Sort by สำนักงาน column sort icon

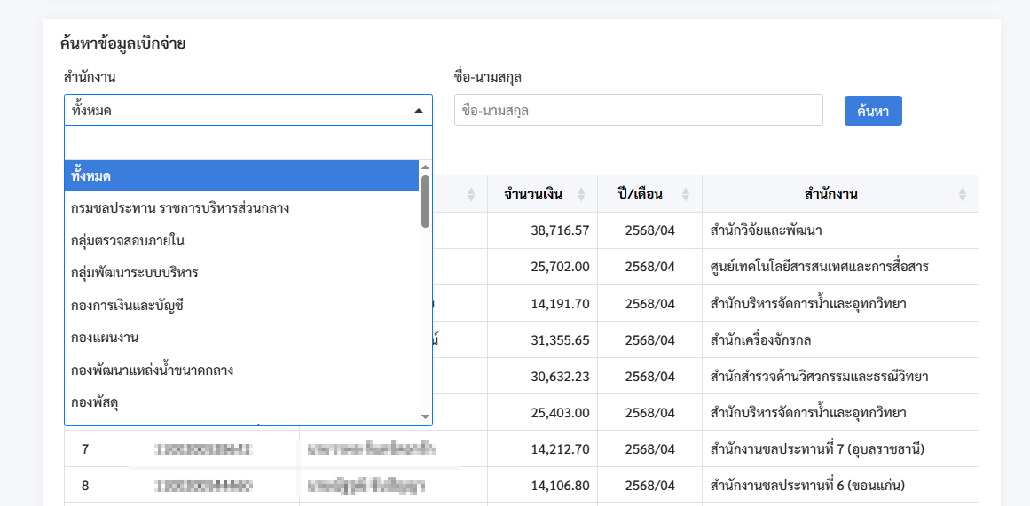[x=963, y=194]
